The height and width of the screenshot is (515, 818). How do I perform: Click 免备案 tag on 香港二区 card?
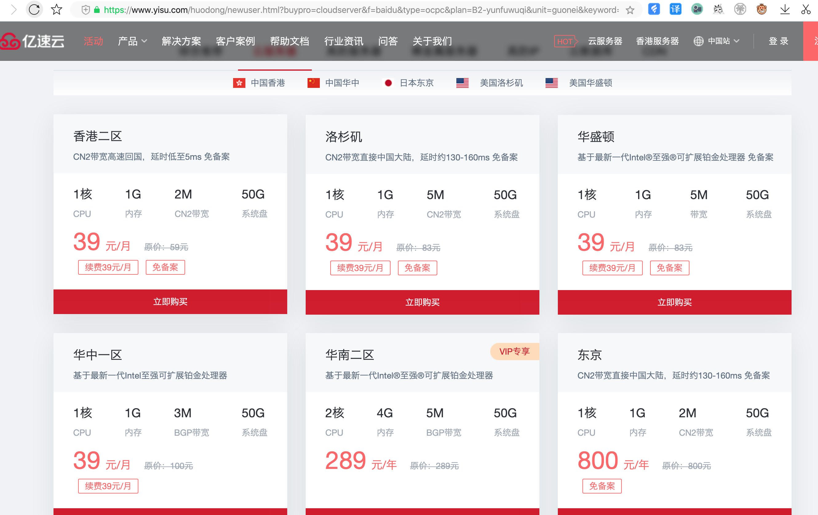pos(165,267)
